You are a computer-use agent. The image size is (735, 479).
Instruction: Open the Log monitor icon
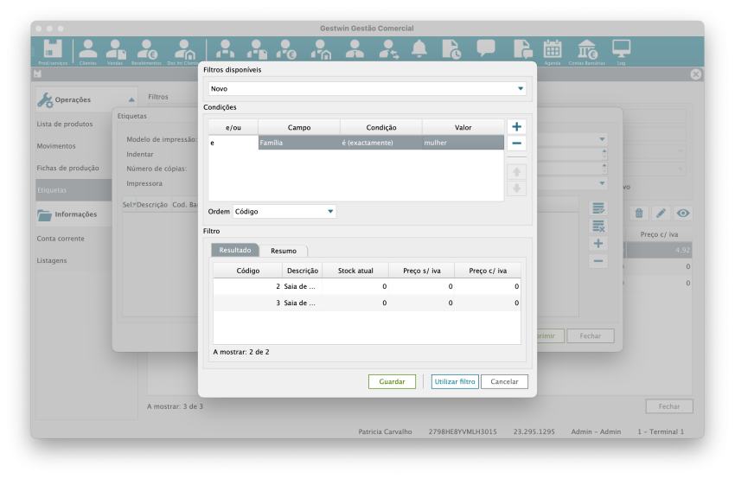click(x=621, y=50)
